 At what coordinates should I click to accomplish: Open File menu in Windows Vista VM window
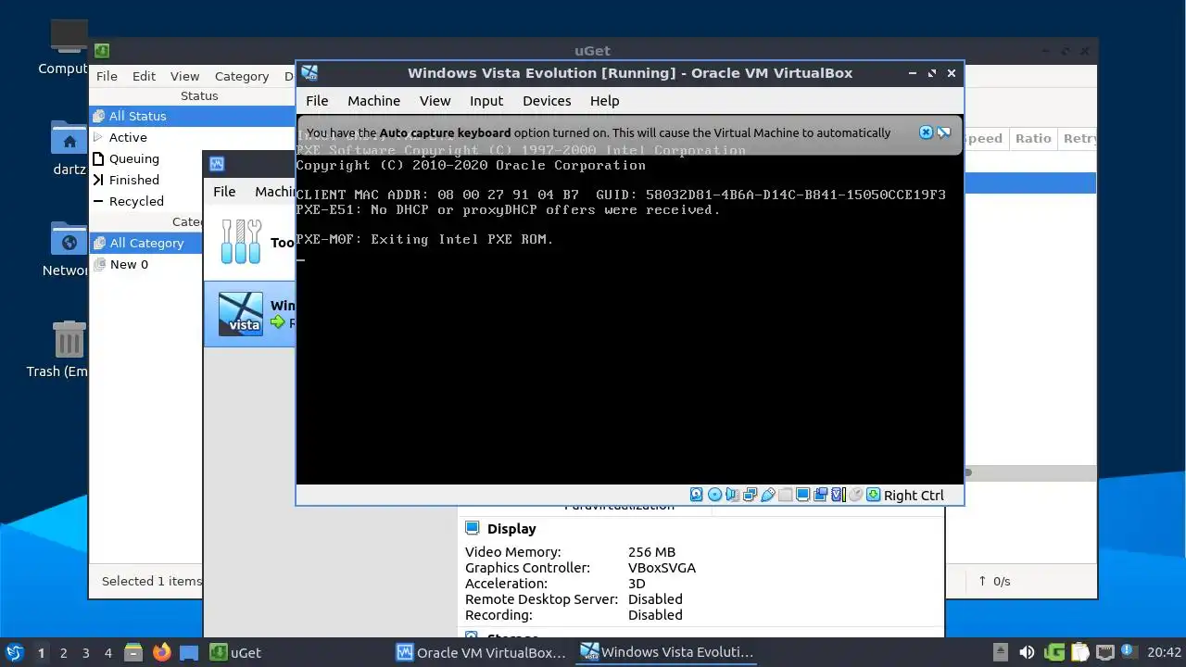coord(317,100)
